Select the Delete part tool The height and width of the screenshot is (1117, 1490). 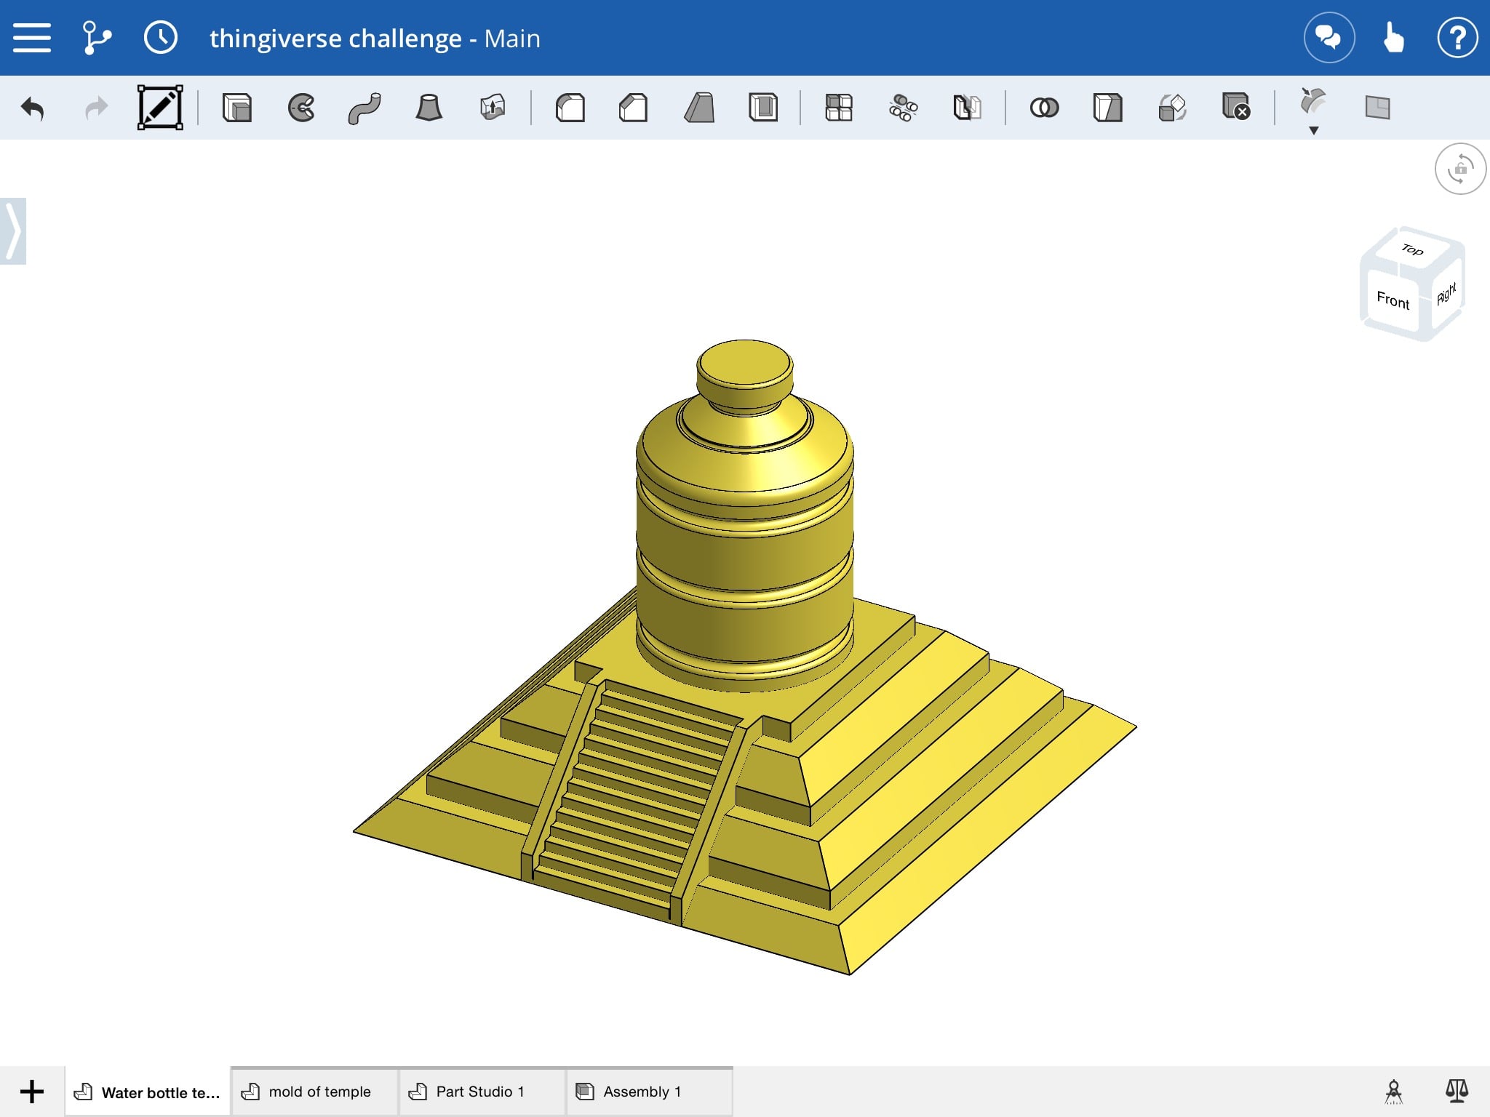(1236, 106)
